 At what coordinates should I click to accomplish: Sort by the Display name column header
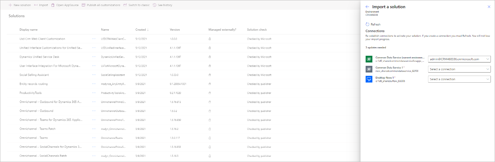pos(28,30)
